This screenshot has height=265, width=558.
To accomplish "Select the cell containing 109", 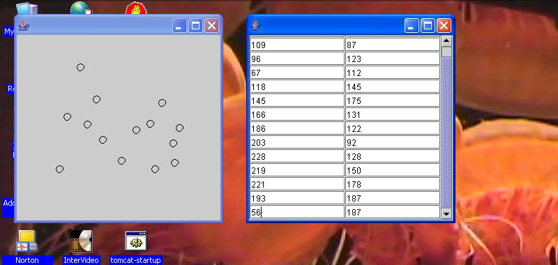I will pyautogui.click(x=297, y=45).
